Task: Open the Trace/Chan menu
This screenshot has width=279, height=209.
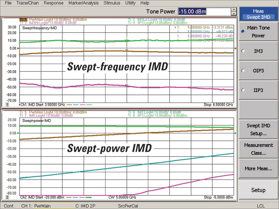Action: click(27, 3)
